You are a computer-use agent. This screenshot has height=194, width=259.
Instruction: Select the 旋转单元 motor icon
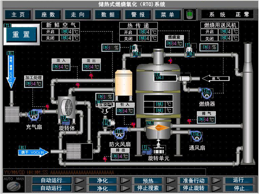(147, 150)
